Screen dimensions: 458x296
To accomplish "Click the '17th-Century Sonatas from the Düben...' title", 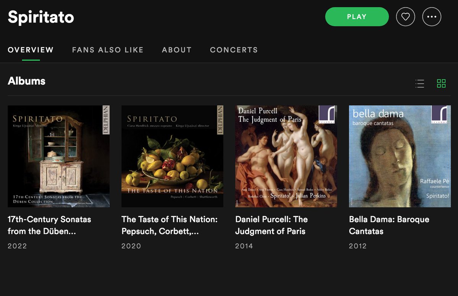I will pyautogui.click(x=50, y=225).
